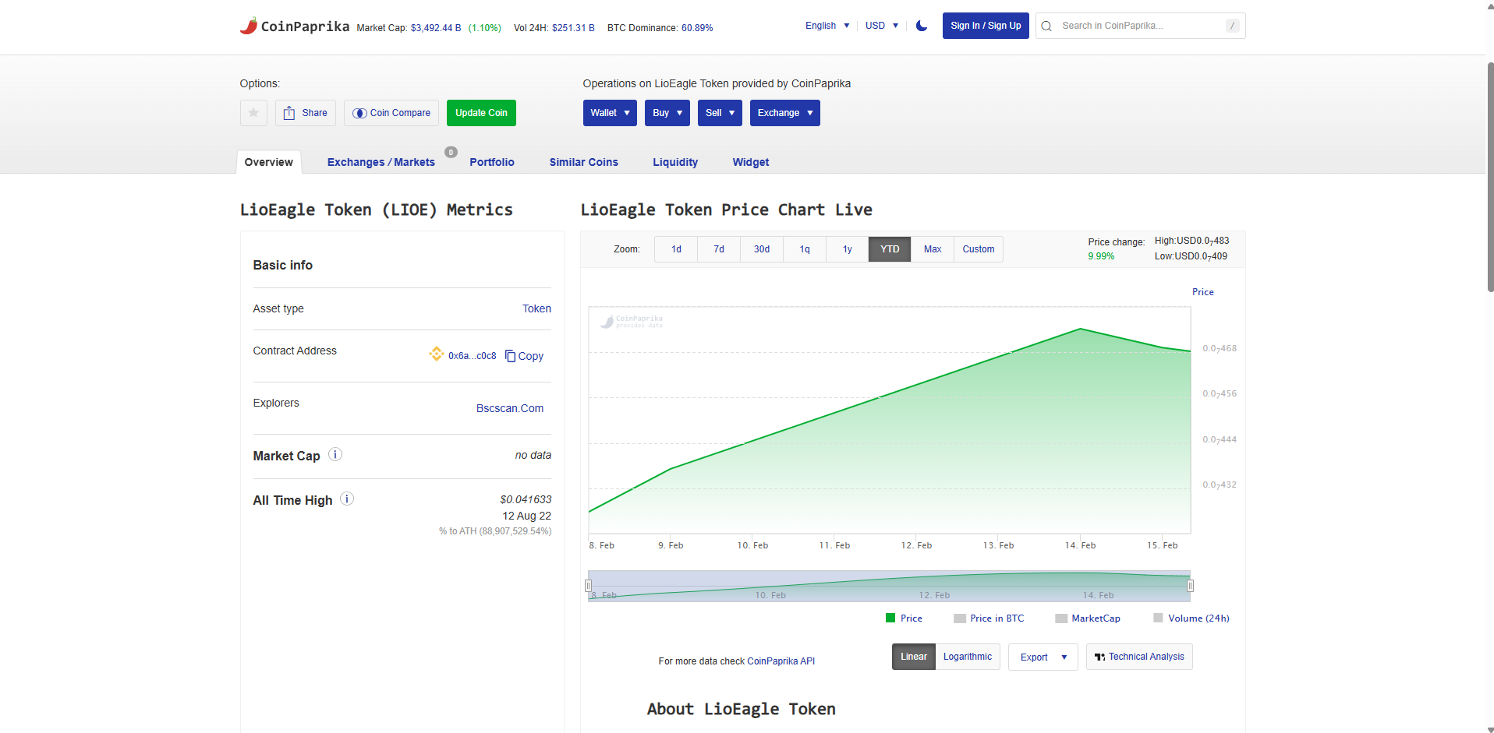Click the green Update Coin button
The height and width of the screenshot is (733, 1494).
481,113
